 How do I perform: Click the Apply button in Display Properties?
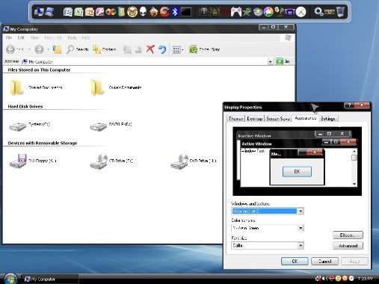pyautogui.click(x=354, y=261)
